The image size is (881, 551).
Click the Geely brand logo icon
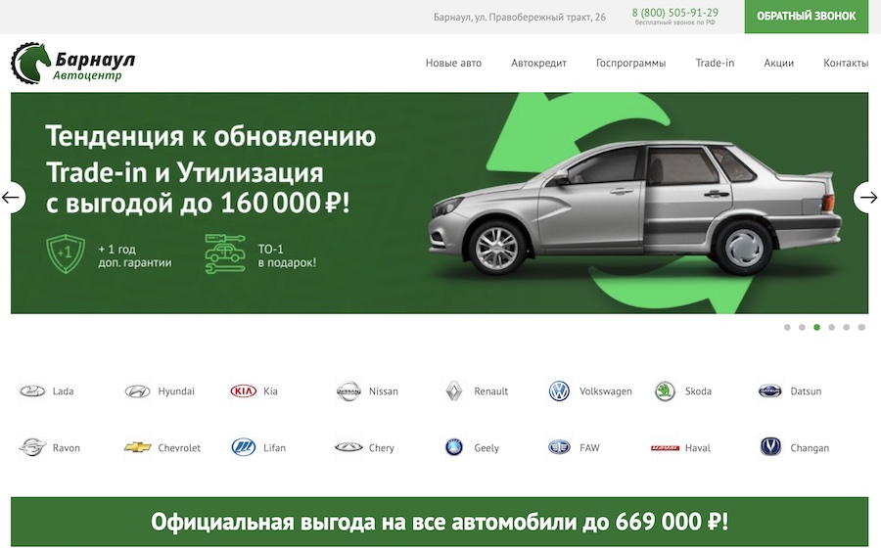pos(454,447)
